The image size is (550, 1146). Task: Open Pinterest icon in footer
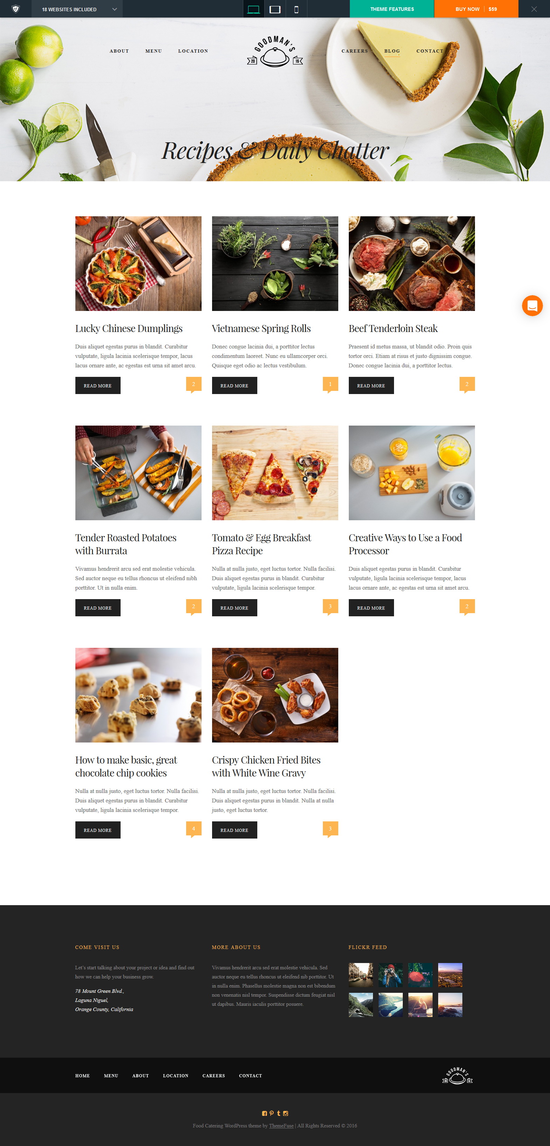tap(271, 1113)
